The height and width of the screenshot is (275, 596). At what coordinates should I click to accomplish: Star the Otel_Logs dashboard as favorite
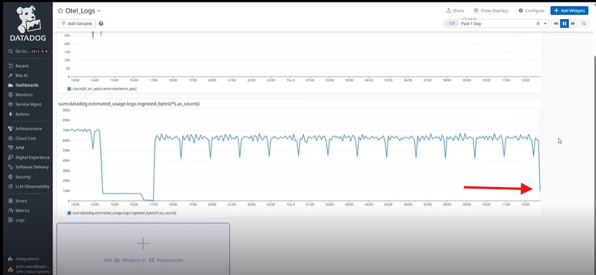[61, 11]
